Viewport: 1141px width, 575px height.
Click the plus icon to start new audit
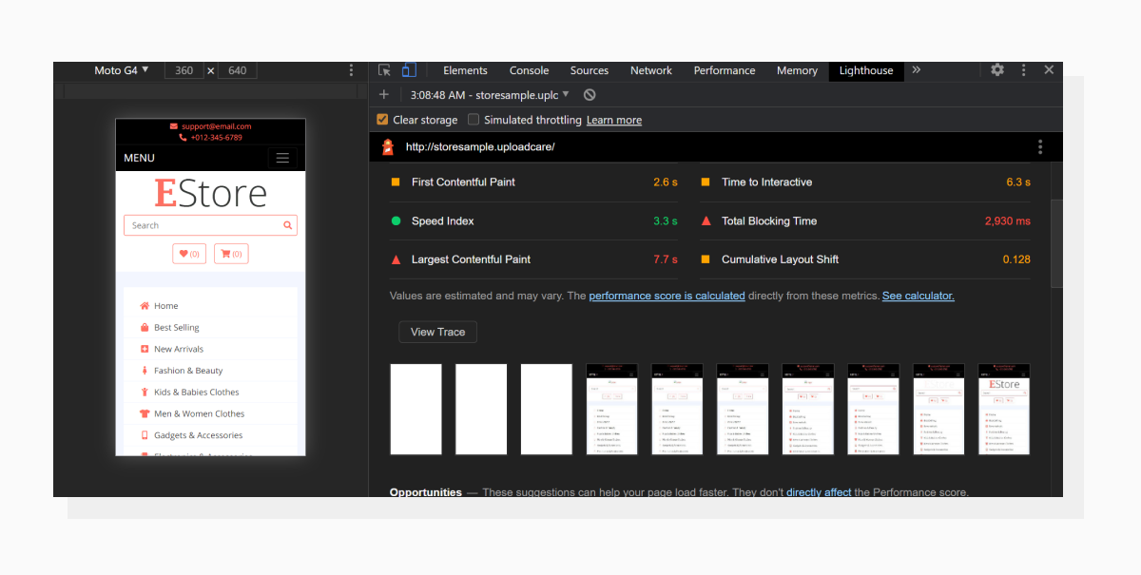coord(384,95)
